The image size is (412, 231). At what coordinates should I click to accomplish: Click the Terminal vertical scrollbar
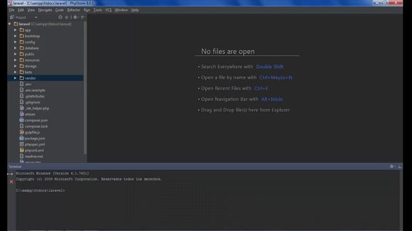[x=401, y=200]
